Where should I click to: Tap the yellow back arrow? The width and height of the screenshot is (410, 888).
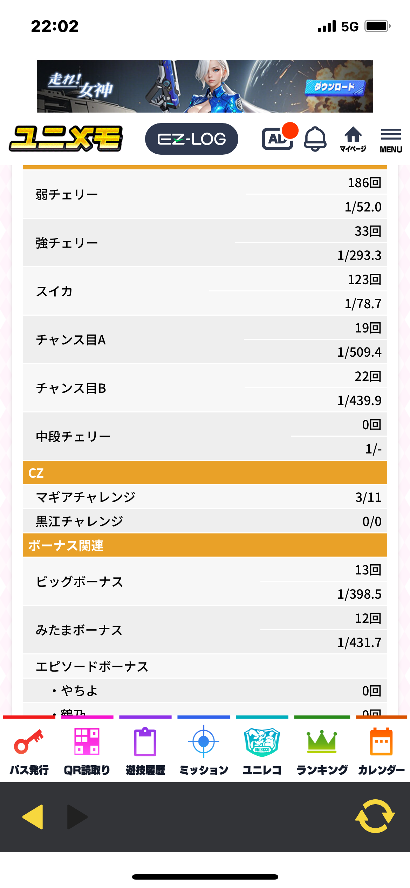click(33, 817)
